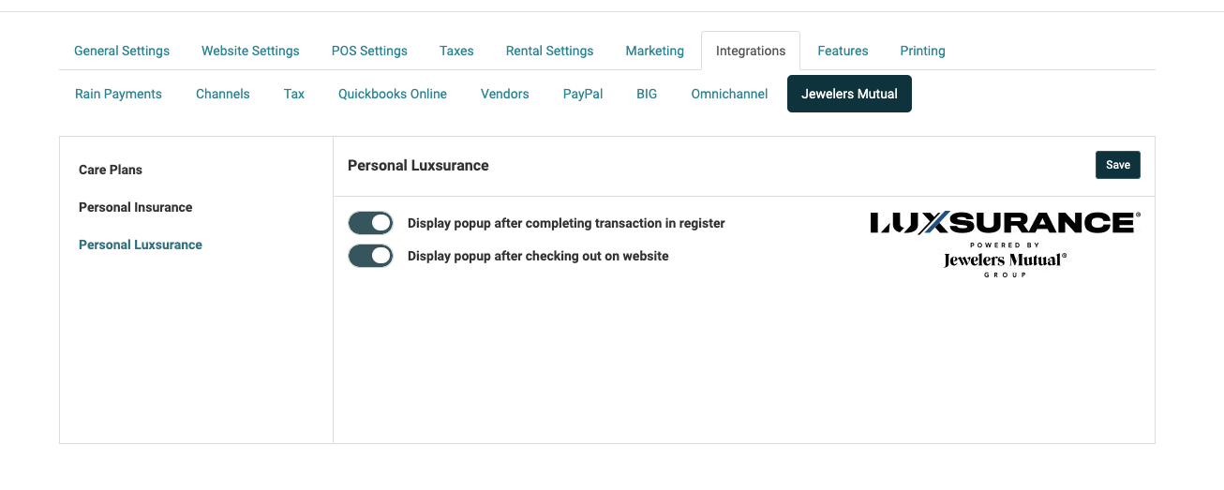Screen dimensions: 1224x490
Task: Open the Omnichannel sub-tab
Action: coord(729,94)
